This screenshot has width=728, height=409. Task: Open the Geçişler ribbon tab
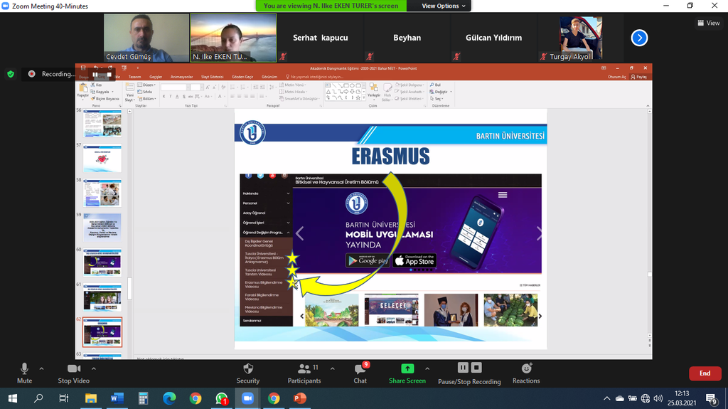point(156,77)
